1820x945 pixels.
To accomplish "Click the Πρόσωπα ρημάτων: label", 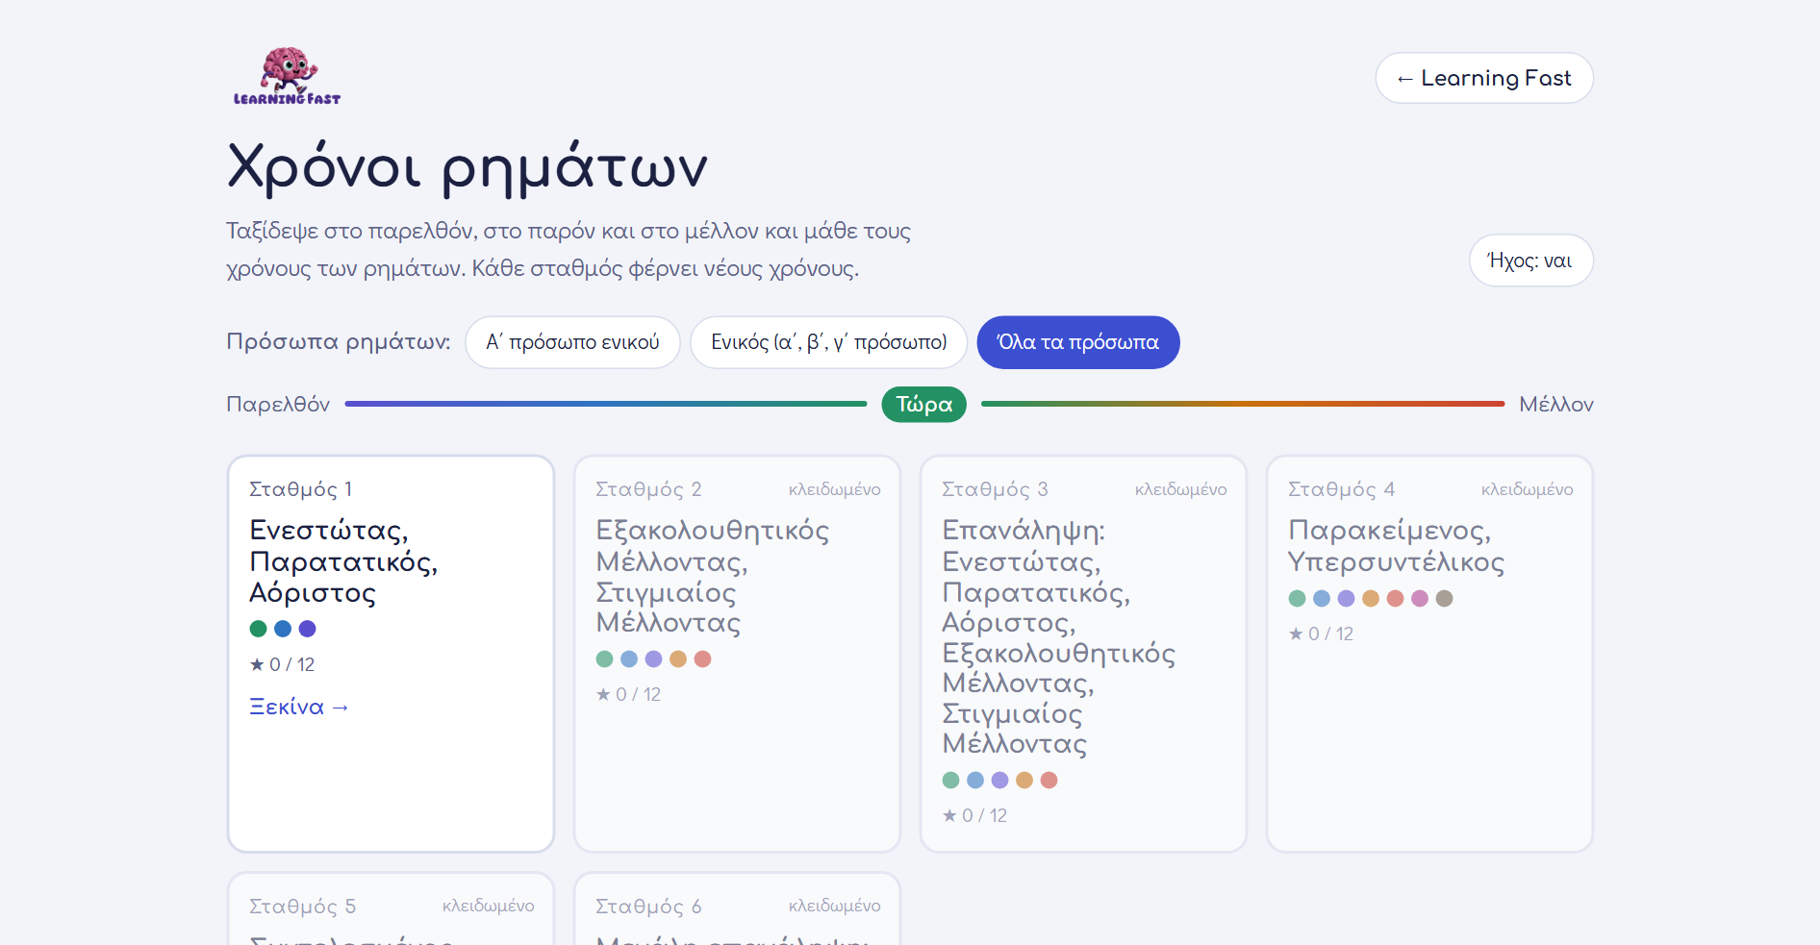I will click(x=339, y=342).
